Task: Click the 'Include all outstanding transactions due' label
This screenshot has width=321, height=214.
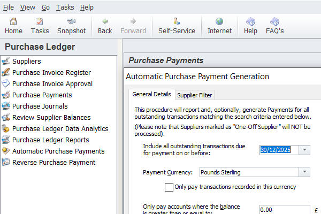Action: (x=194, y=146)
